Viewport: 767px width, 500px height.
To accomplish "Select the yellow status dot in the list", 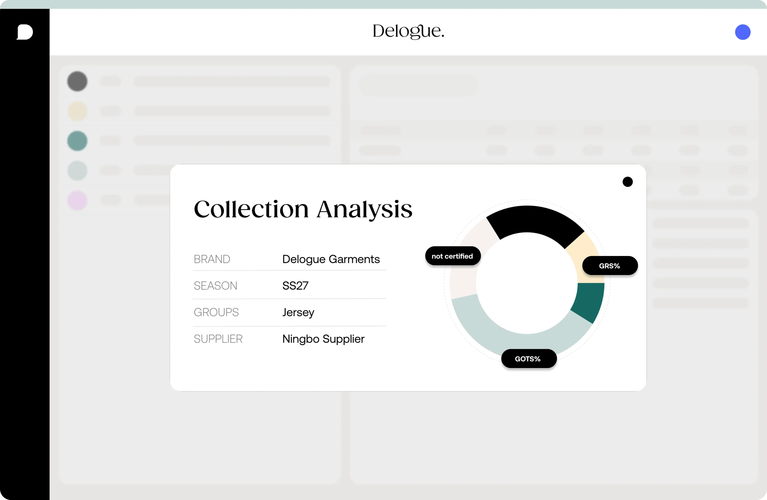I will (x=77, y=111).
